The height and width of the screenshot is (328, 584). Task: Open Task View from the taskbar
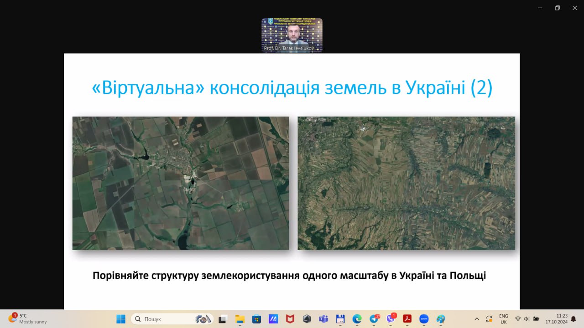tap(223, 319)
